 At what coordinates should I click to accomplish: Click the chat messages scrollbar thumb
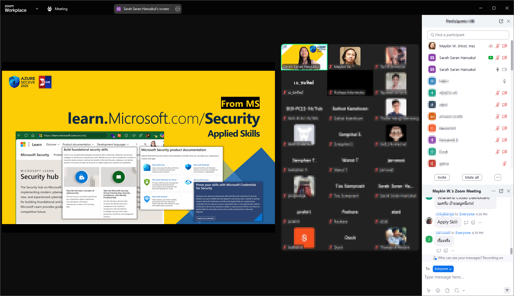click(x=511, y=251)
